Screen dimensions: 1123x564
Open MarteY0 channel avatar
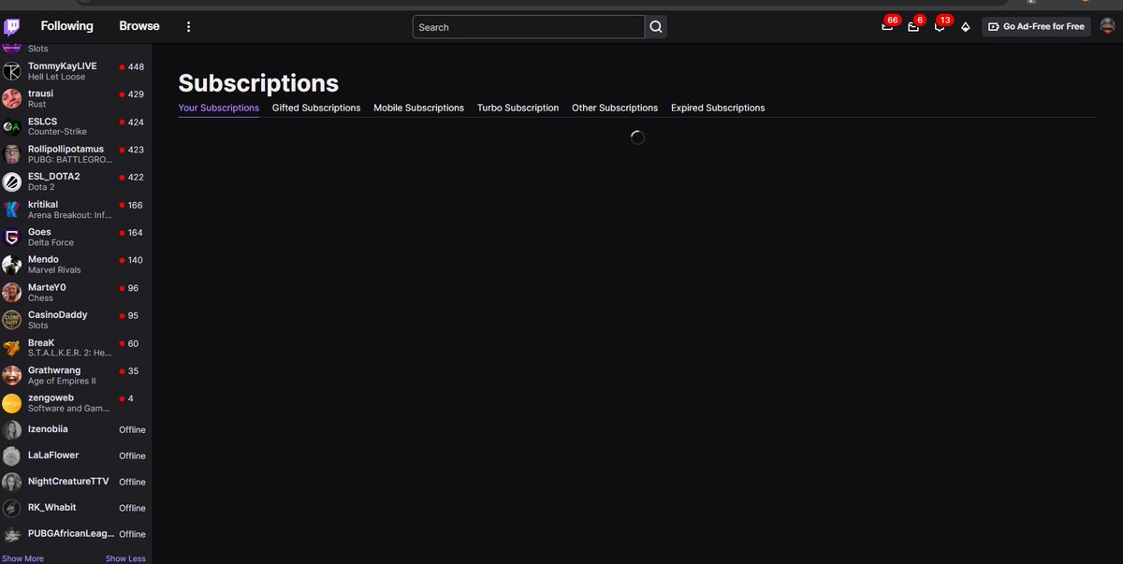11,293
